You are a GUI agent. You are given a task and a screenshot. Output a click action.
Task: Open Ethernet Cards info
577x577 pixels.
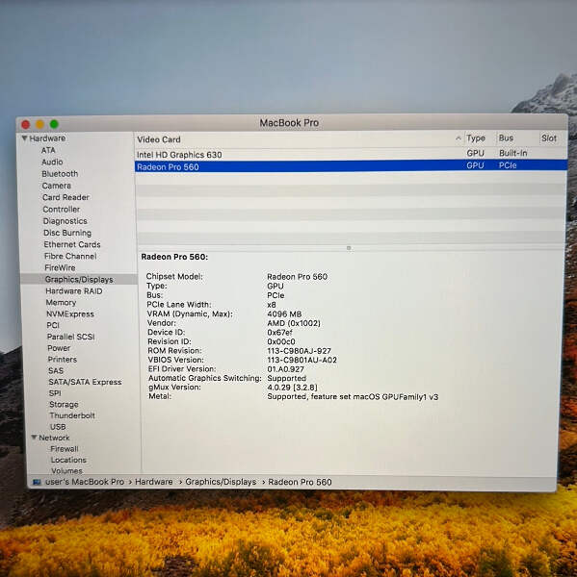pos(72,244)
